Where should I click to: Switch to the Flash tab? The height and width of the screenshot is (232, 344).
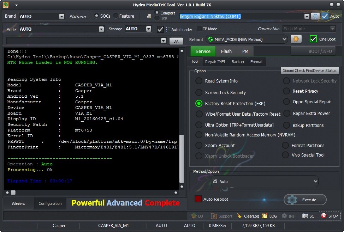(x=226, y=51)
